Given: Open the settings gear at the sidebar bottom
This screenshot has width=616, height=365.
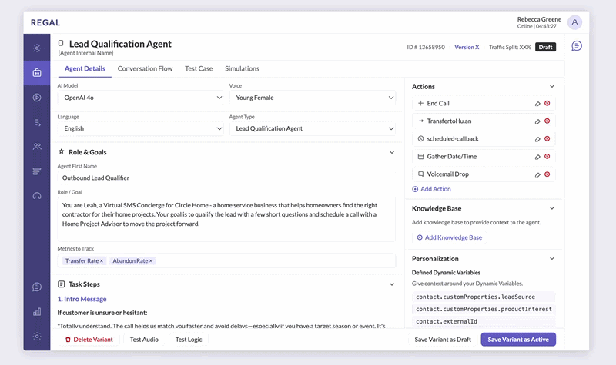Looking at the screenshot, I should (x=37, y=336).
